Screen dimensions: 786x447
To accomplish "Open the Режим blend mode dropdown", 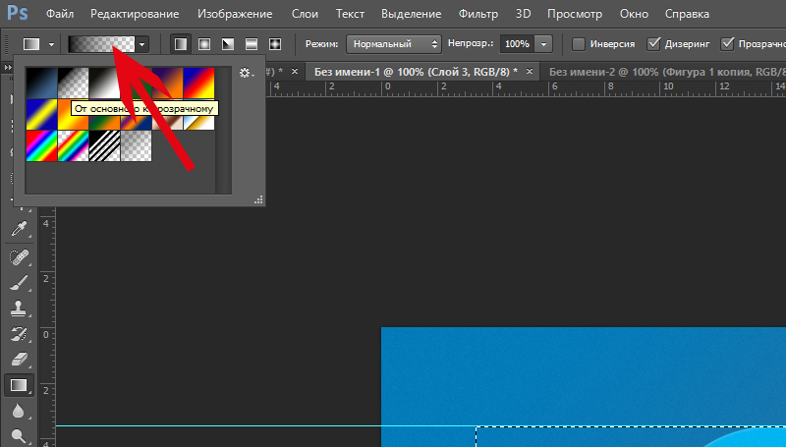I will [x=393, y=44].
